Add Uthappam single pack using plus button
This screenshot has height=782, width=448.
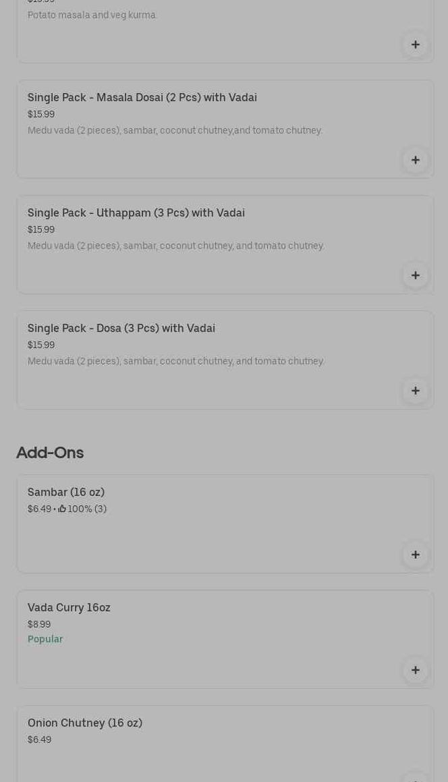pos(415,276)
